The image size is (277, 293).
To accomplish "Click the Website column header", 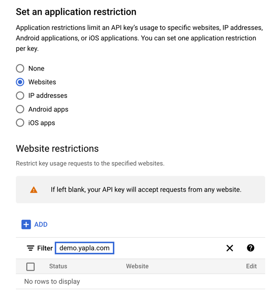I will pos(137,266).
